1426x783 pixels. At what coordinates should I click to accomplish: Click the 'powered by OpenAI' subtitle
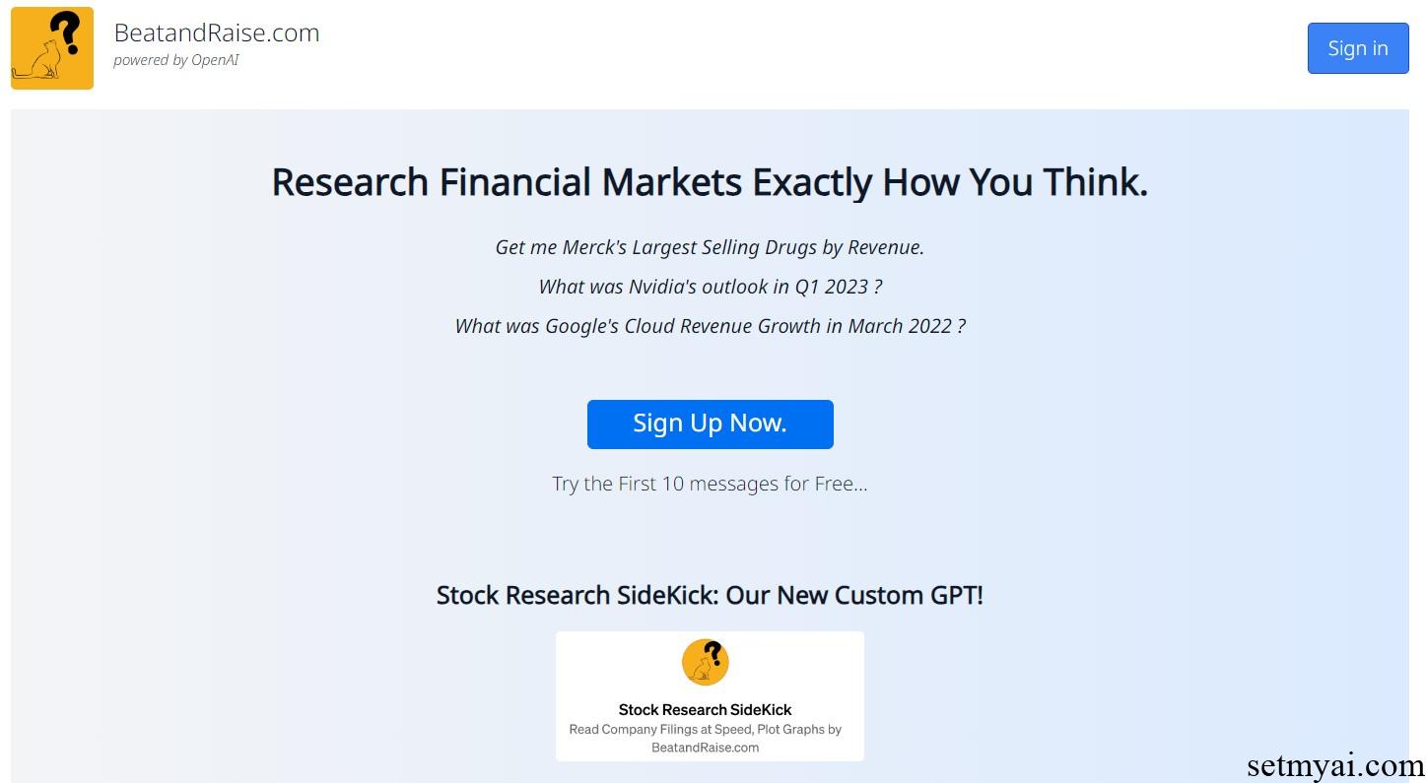[176, 60]
